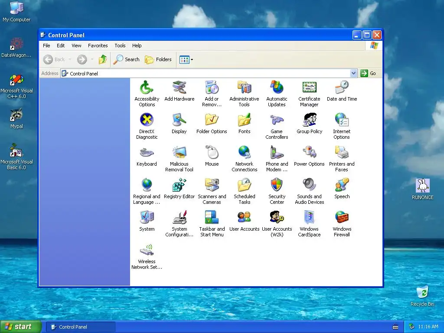Select the Recycle Bin icon
The width and height of the screenshot is (444, 333).
click(422, 296)
